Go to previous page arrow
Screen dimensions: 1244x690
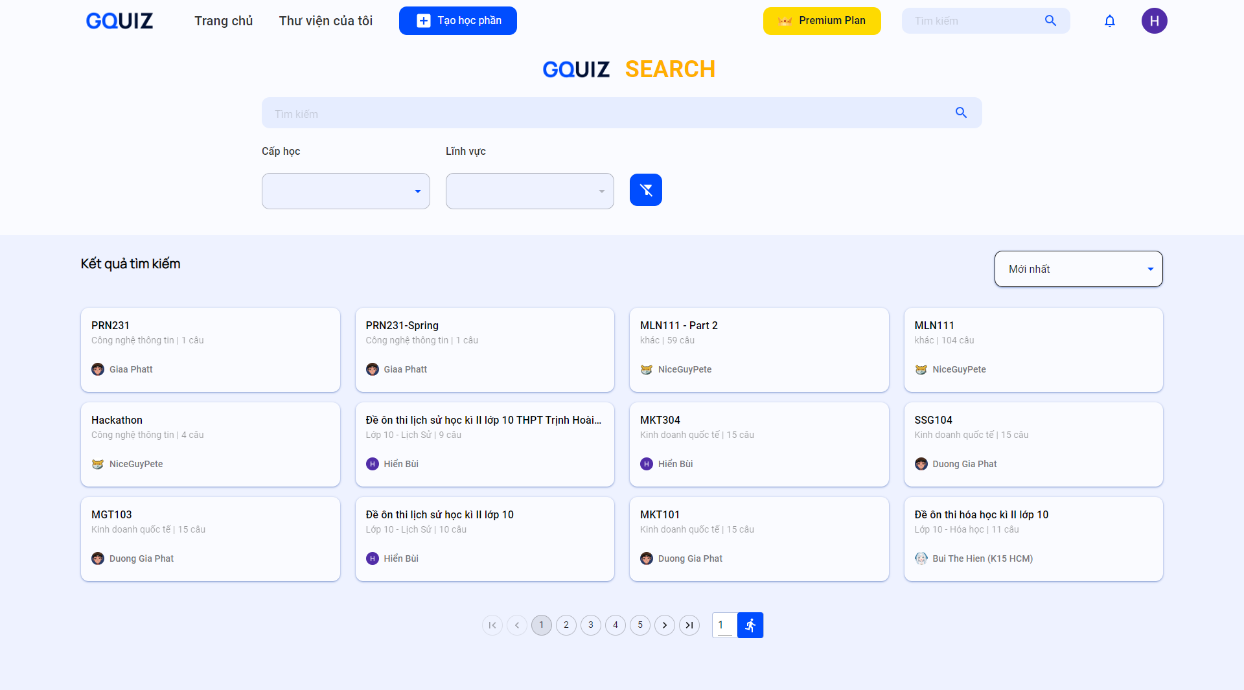pyautogui.click(x=517, y=625)
